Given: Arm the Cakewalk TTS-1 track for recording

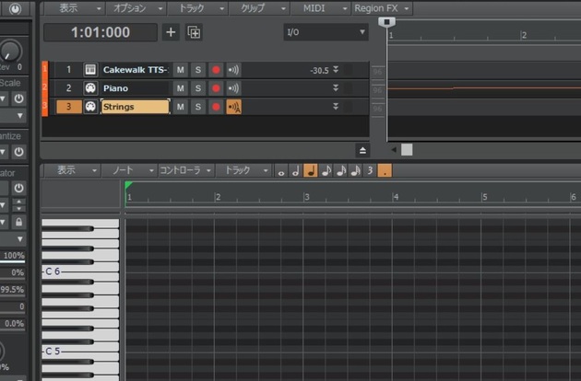Looking at the screenshot, I should pyautogui.click(x=216, y=70).
